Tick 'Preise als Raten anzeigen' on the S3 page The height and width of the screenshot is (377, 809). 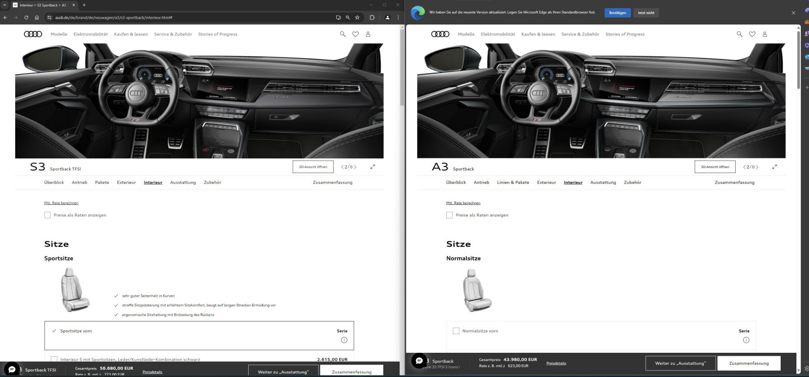coord(48,215)
